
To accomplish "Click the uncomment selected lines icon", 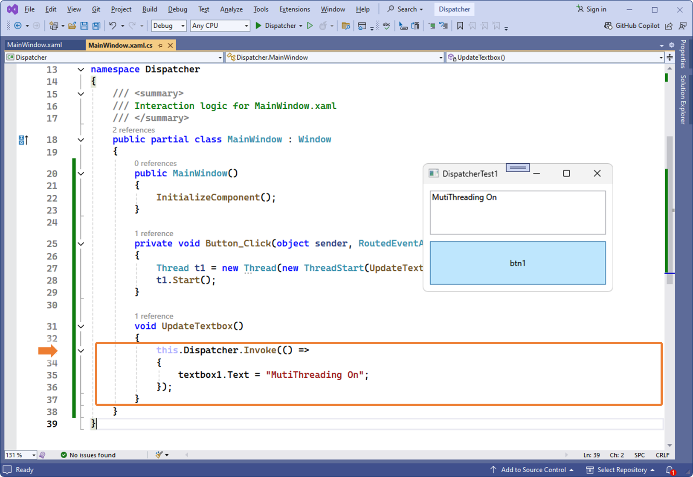I will tap(444, 26).
